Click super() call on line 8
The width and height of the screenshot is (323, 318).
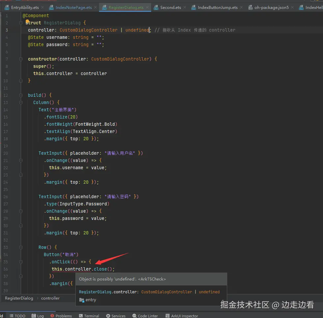[x=43, y=66]
